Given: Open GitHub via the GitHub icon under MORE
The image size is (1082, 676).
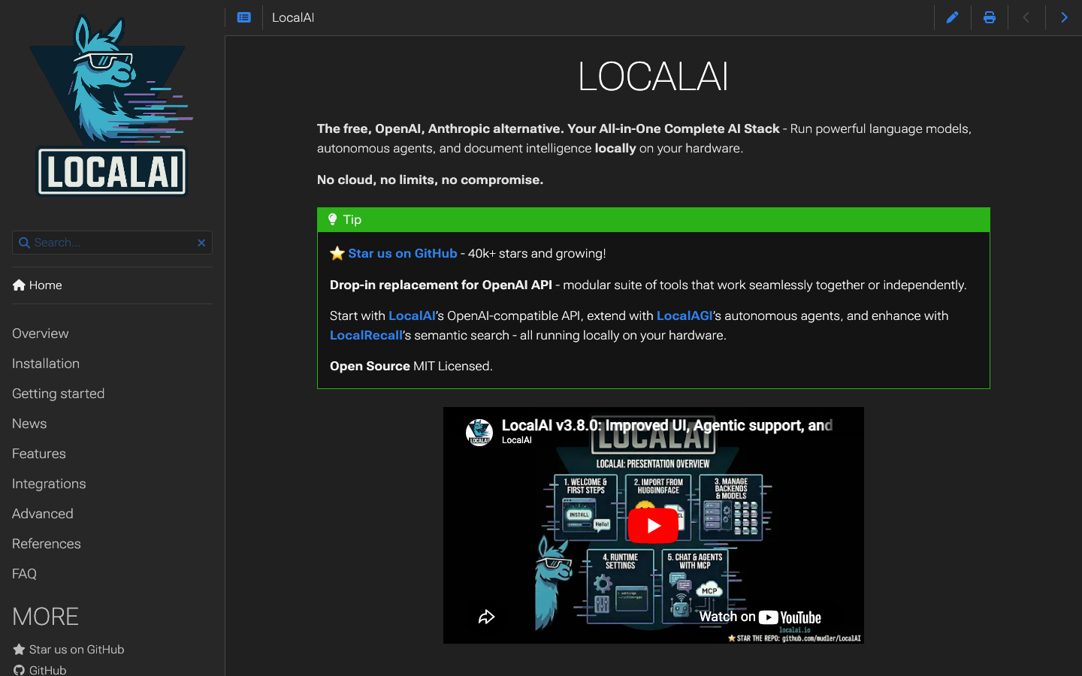Looking at the screenshot, I should pos(19,669).
